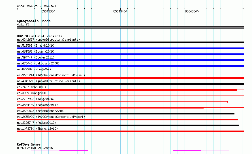Screen dimensions: 252x154
Task: Click the chr4:85643256..85643571 coordinate label
Action: [37, 6]
